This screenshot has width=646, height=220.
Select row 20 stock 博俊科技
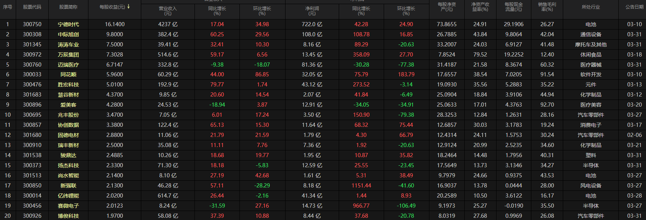click(68, 216)
